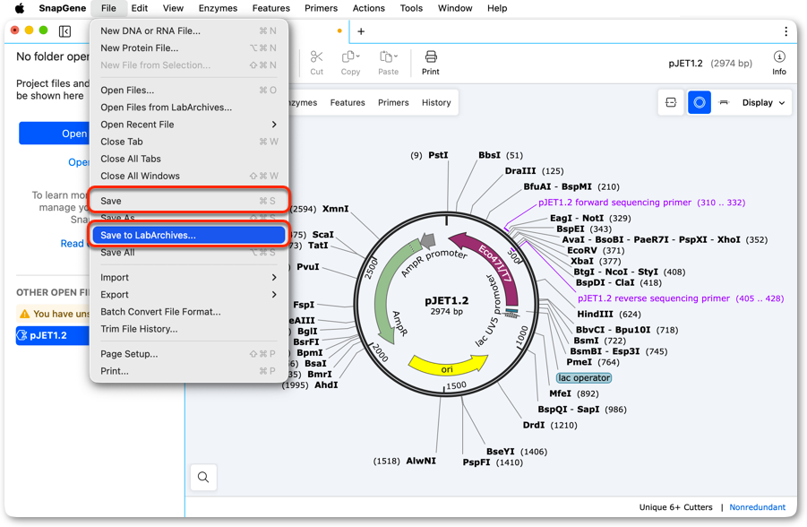Image resolution: width=807 pixels, height=527 pixels.
Task: Open the Edit menu
Action: pyautogui.click(x=140, y=8)
